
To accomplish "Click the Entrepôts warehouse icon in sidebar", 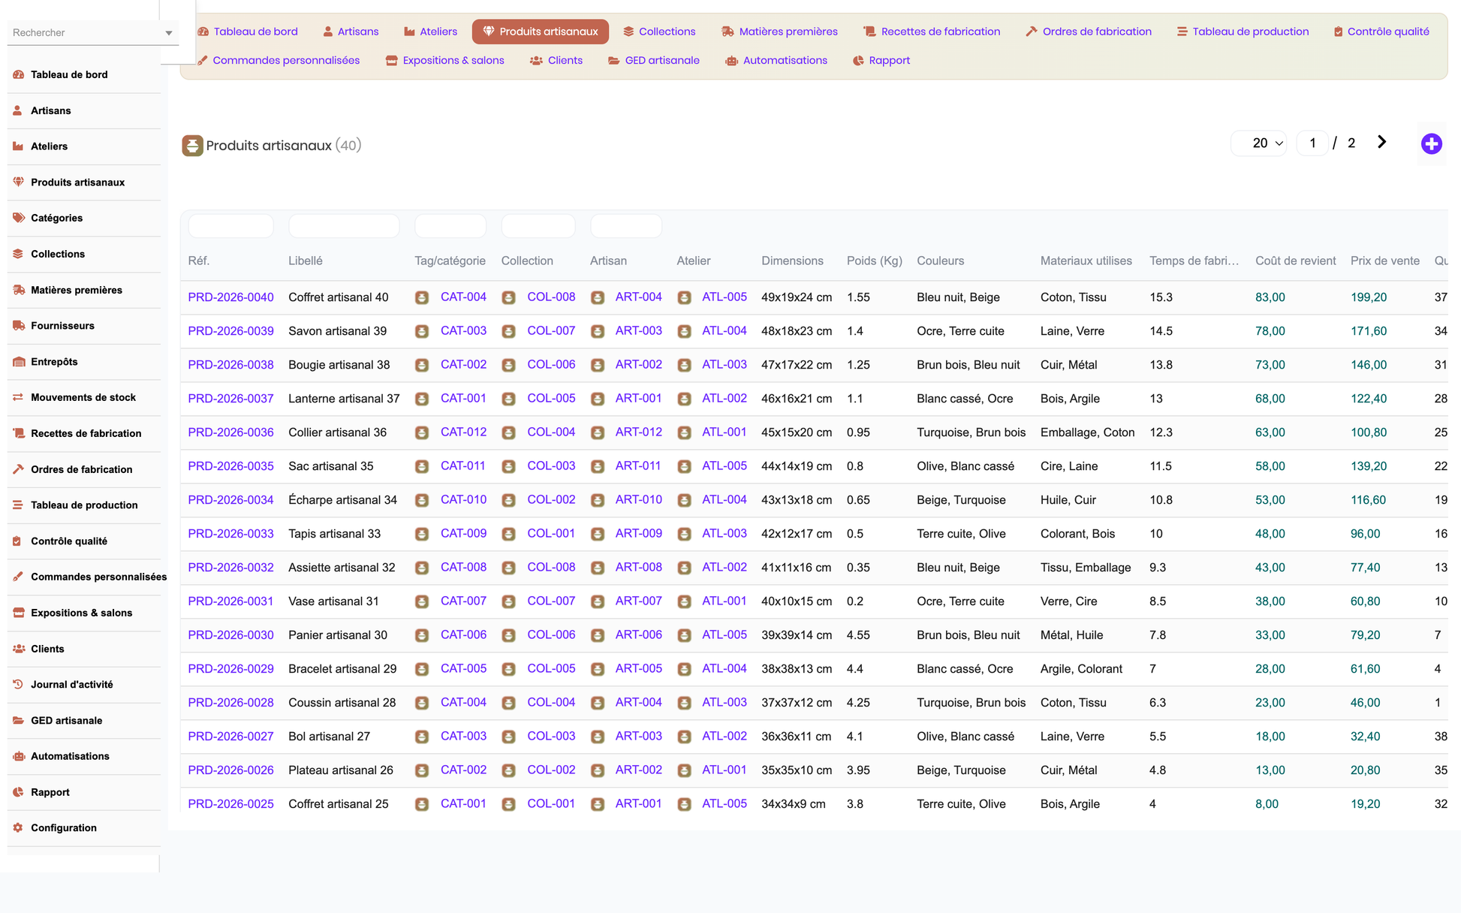I will click(19, 362).
